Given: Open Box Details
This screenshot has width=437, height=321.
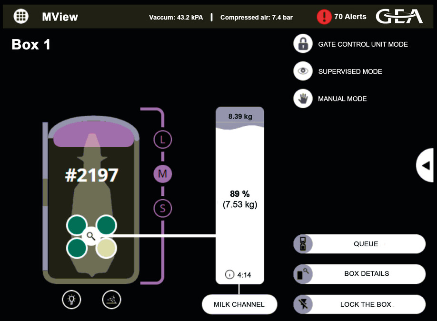Looking at the screenshot, I should [359, 274].
